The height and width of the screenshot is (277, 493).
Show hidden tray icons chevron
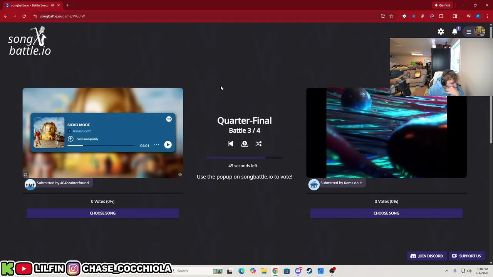point(447,271)
